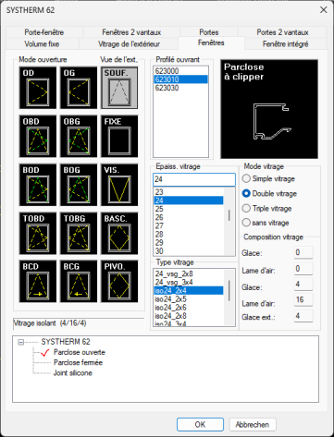Click the first Glace value field

click(x=303, y=252)
